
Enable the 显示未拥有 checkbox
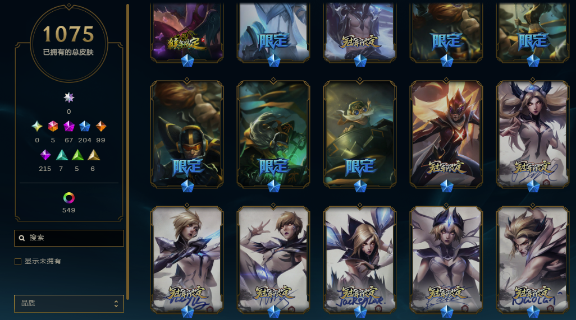17,261
